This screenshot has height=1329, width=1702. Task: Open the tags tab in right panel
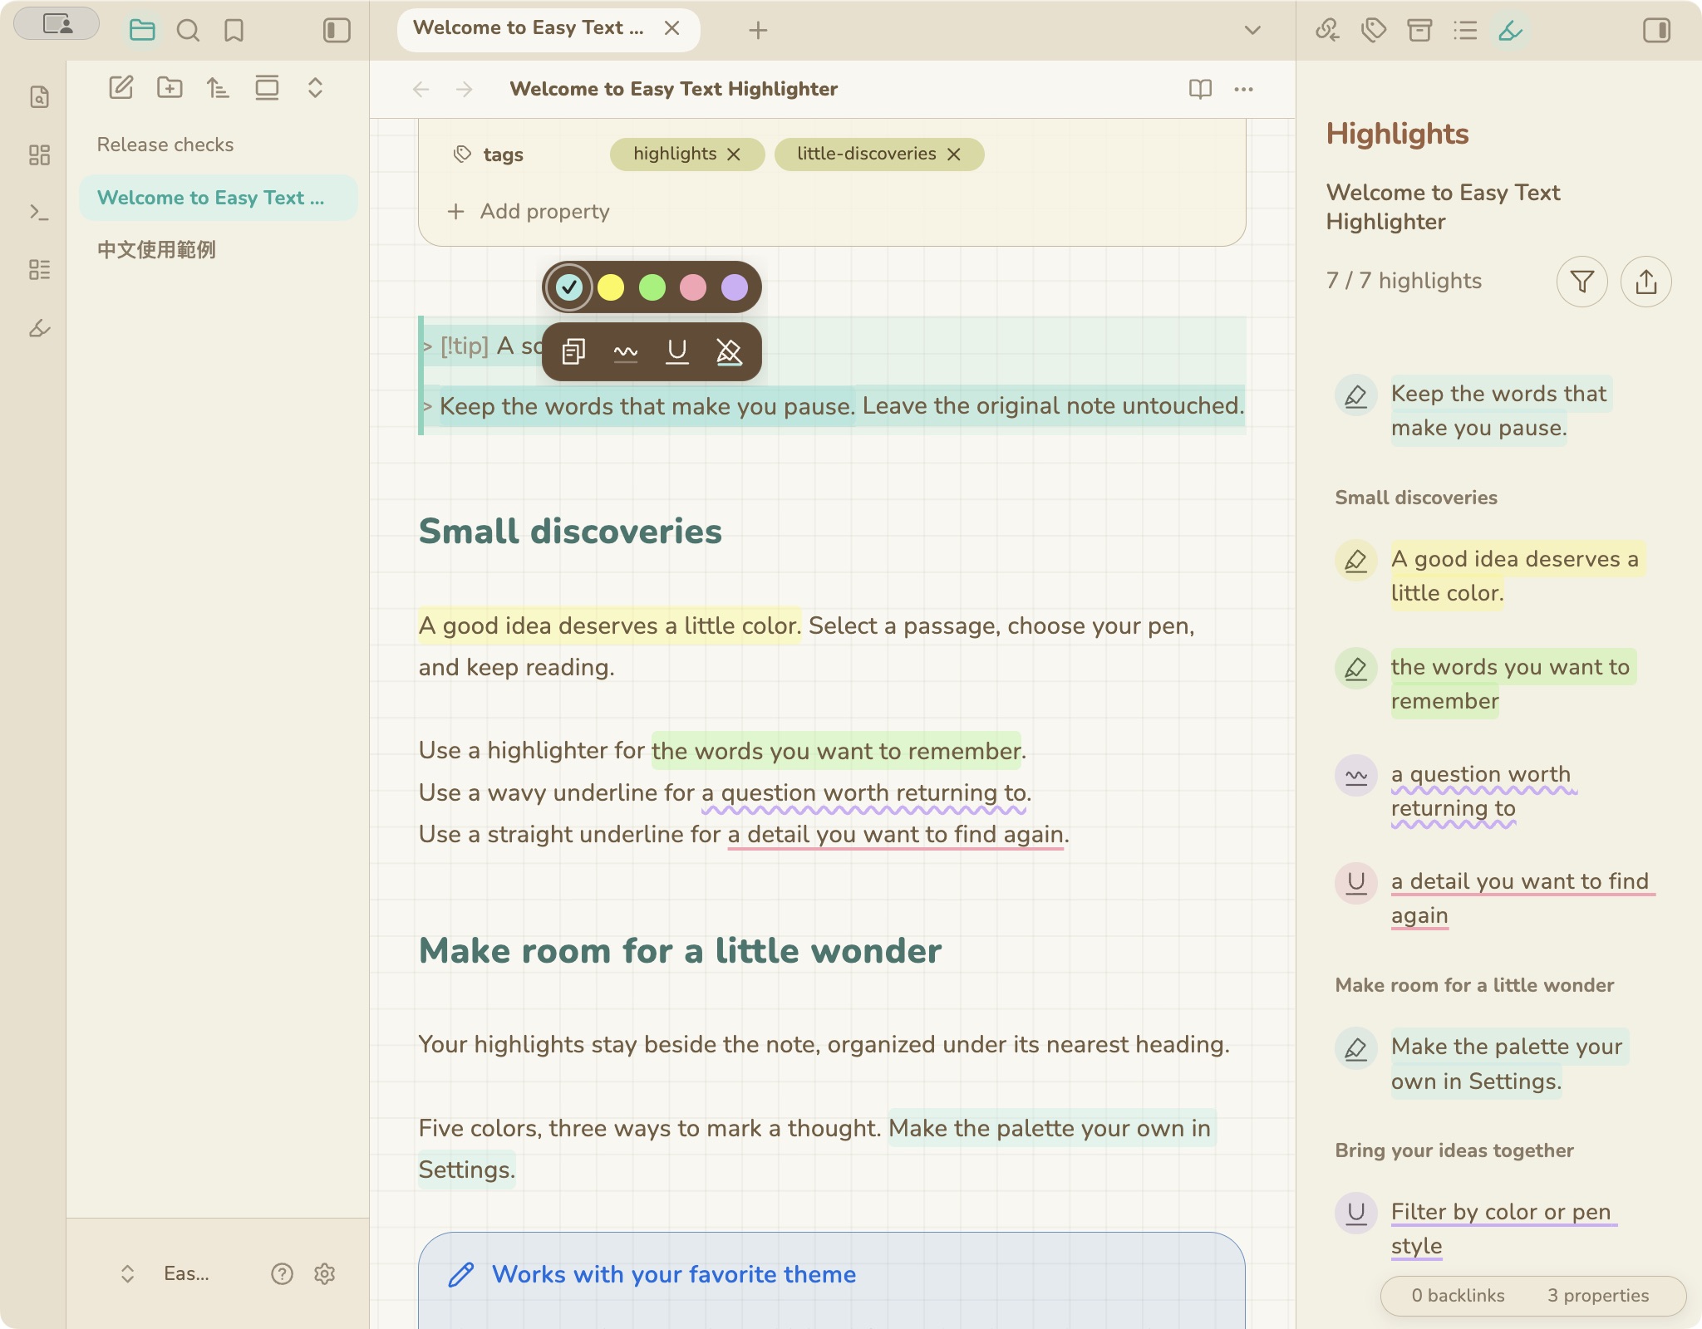click(1374, 31)
